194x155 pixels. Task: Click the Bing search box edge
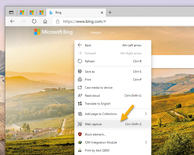pyautogui.click(x=173, y=62)
